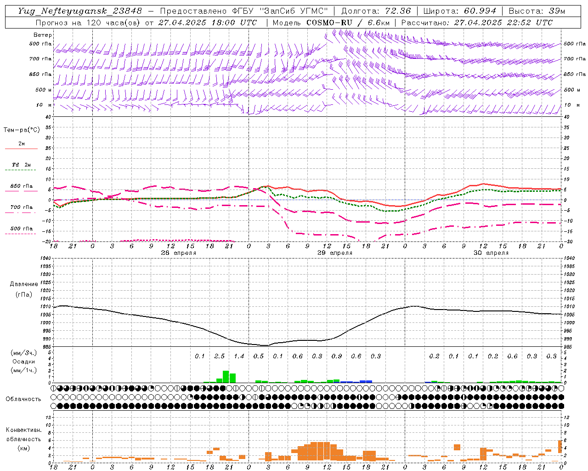Viewport: 588px width, 471px height.
Task: Click the 29 апреля date label
Action: [x=335, y=253]
